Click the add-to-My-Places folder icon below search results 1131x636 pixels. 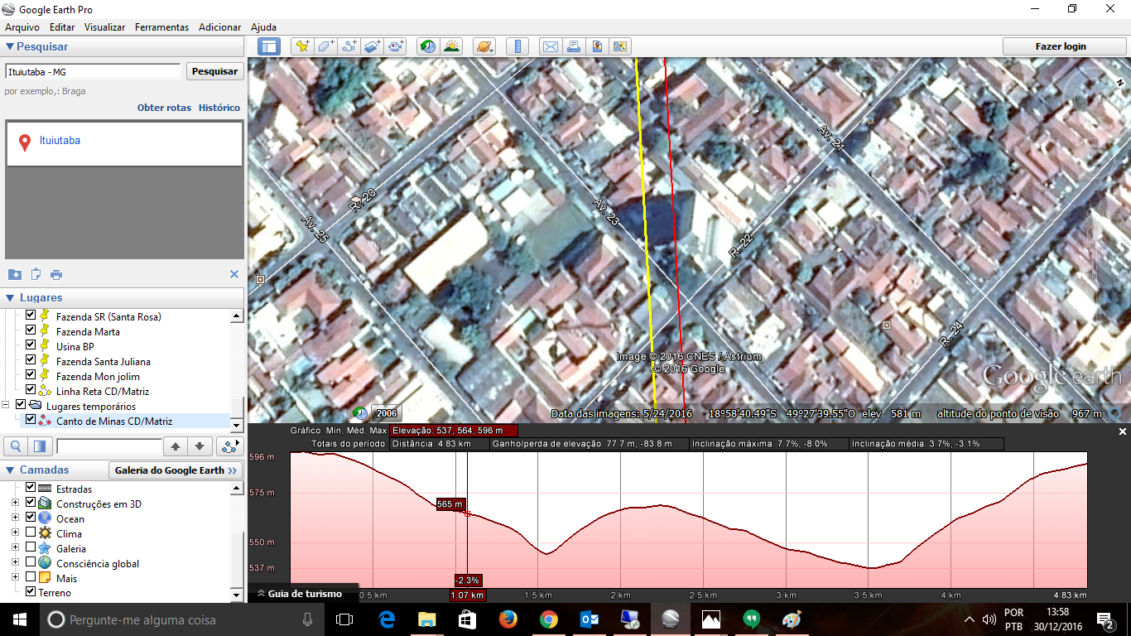[x=15, y=274]
